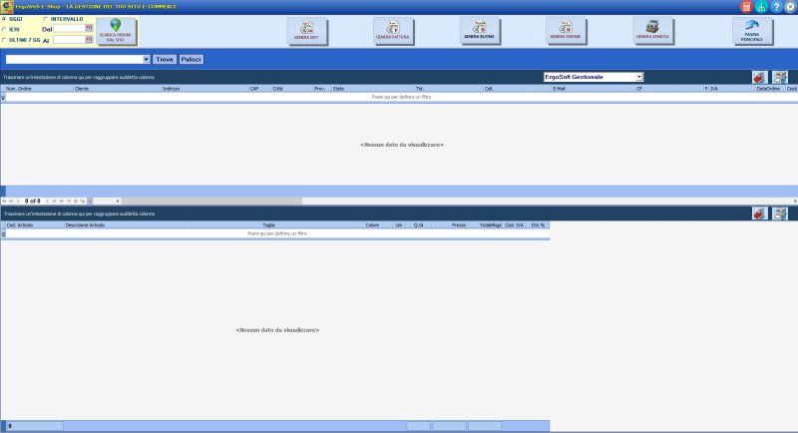This screenshot has height=433, width=798.
Task: Click the Genera DDT button
Action: (x=306, y=32)
